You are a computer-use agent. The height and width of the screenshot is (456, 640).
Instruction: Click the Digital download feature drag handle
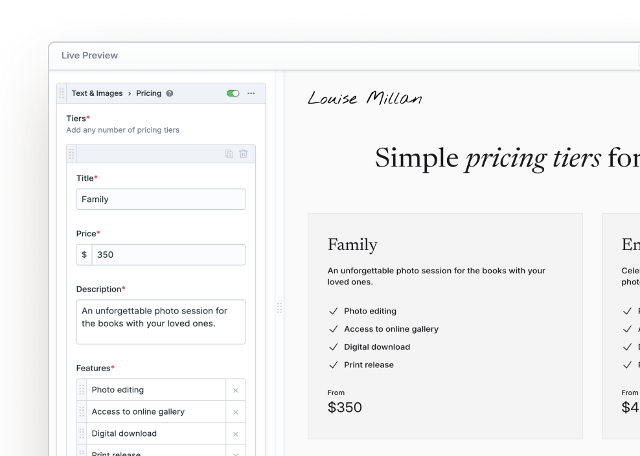[82, 433]
